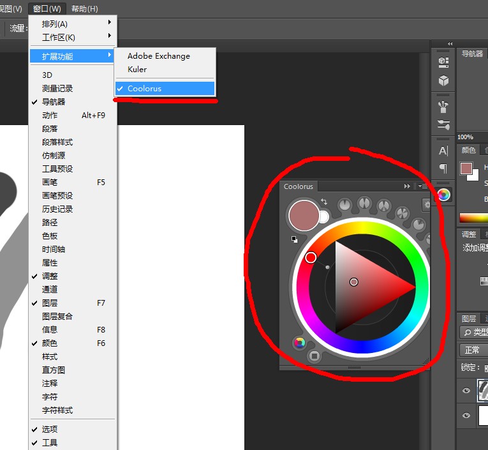The image size is (488, 450).
Task: Swap foreground and background in Coolorus
Action: 324,202
